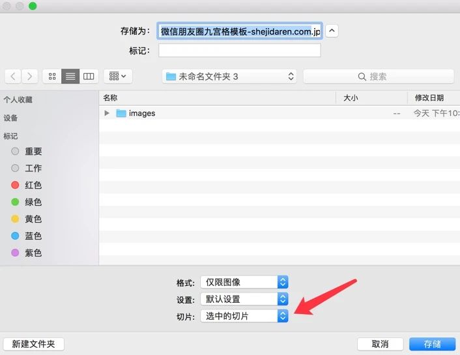
Task: Select the images folder row
Action: coord(280,113)
